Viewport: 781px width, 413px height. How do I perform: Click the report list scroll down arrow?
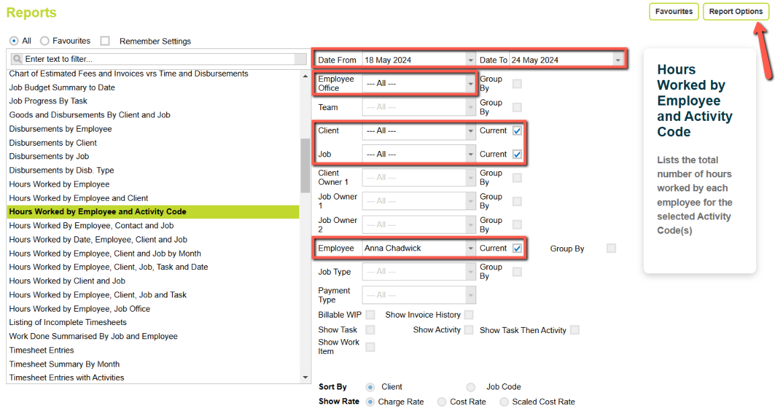[305, 377]
